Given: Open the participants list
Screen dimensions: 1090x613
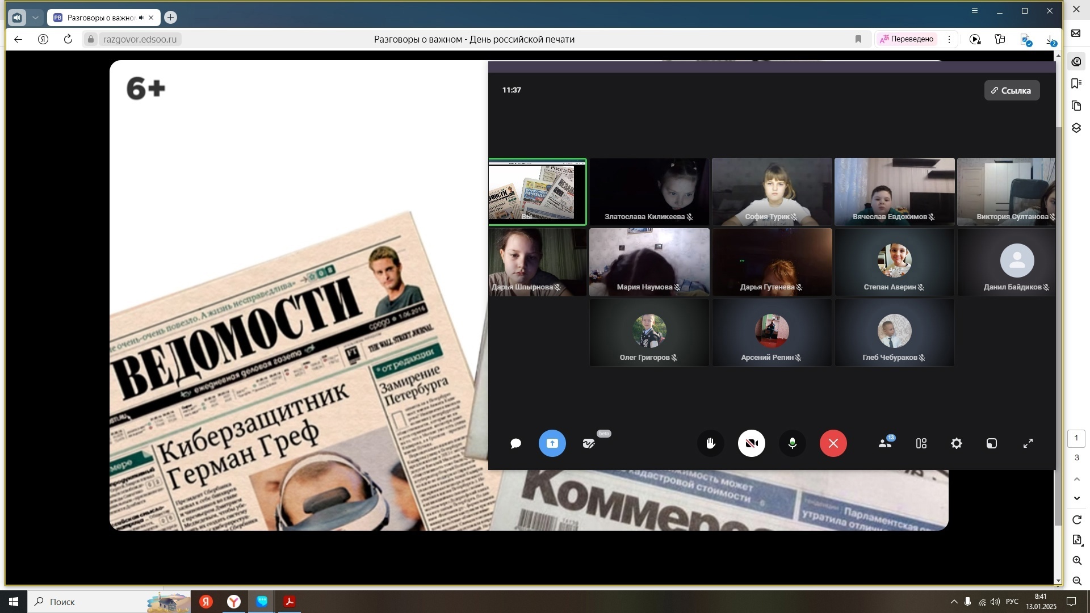Looking at the screenshot, I should 885,443.
